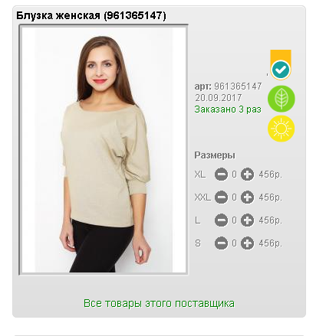Select the article number 961365147 text
The image size is (326, 336).
tap(238, 86)
